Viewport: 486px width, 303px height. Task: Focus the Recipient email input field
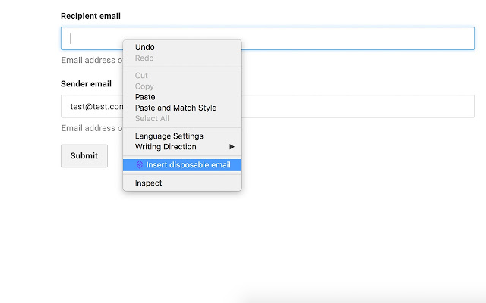click(x=267, y=39)
